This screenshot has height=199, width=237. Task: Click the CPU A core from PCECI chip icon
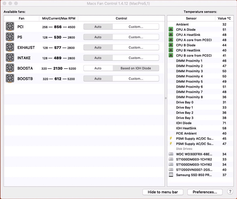(171, 40)
